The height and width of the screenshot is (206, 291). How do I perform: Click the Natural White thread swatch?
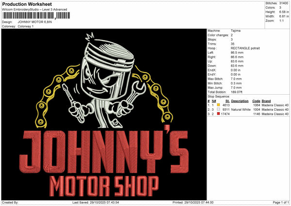(x=218, y=109)
